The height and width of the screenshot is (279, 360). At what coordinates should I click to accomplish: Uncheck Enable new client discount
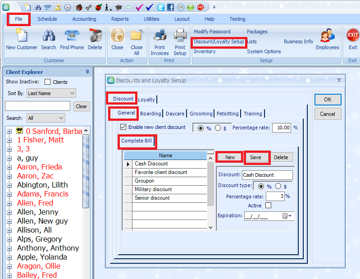pyautogui.click(x=123, y=128)
